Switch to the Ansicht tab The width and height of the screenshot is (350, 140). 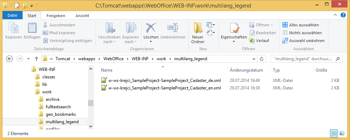[82, 16]
